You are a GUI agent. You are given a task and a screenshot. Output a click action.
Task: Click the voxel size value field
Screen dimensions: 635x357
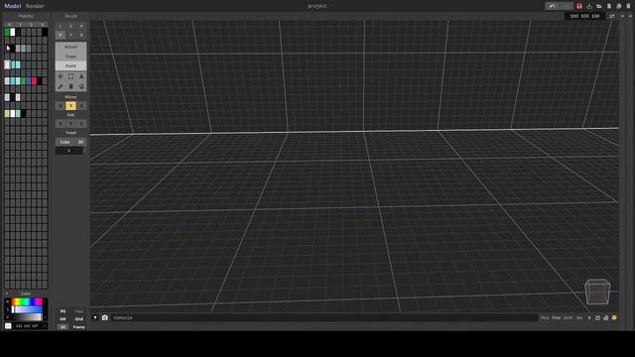pyautogui.click(x=69, y=151)
